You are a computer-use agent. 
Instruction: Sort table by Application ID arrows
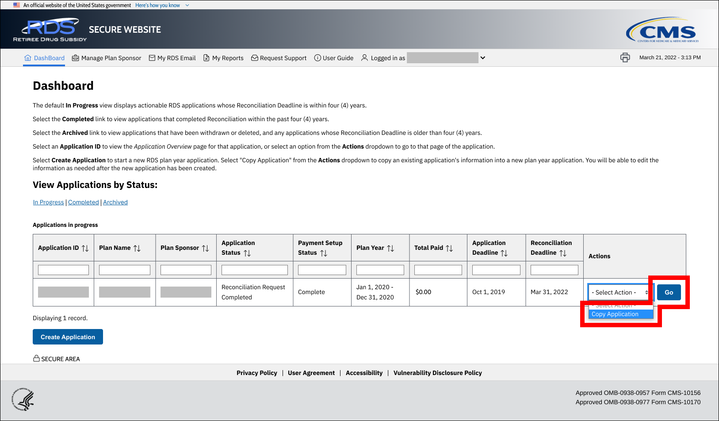click(x=85, y=248)
